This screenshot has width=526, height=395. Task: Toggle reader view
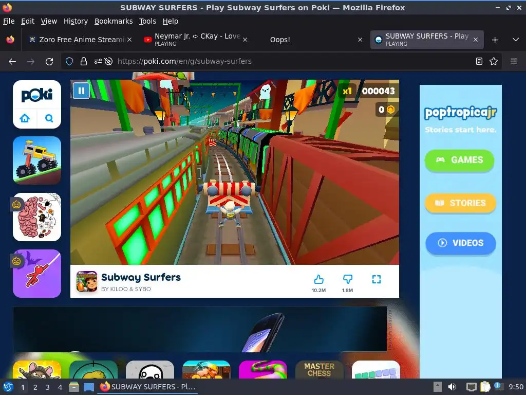pos(479,62)
